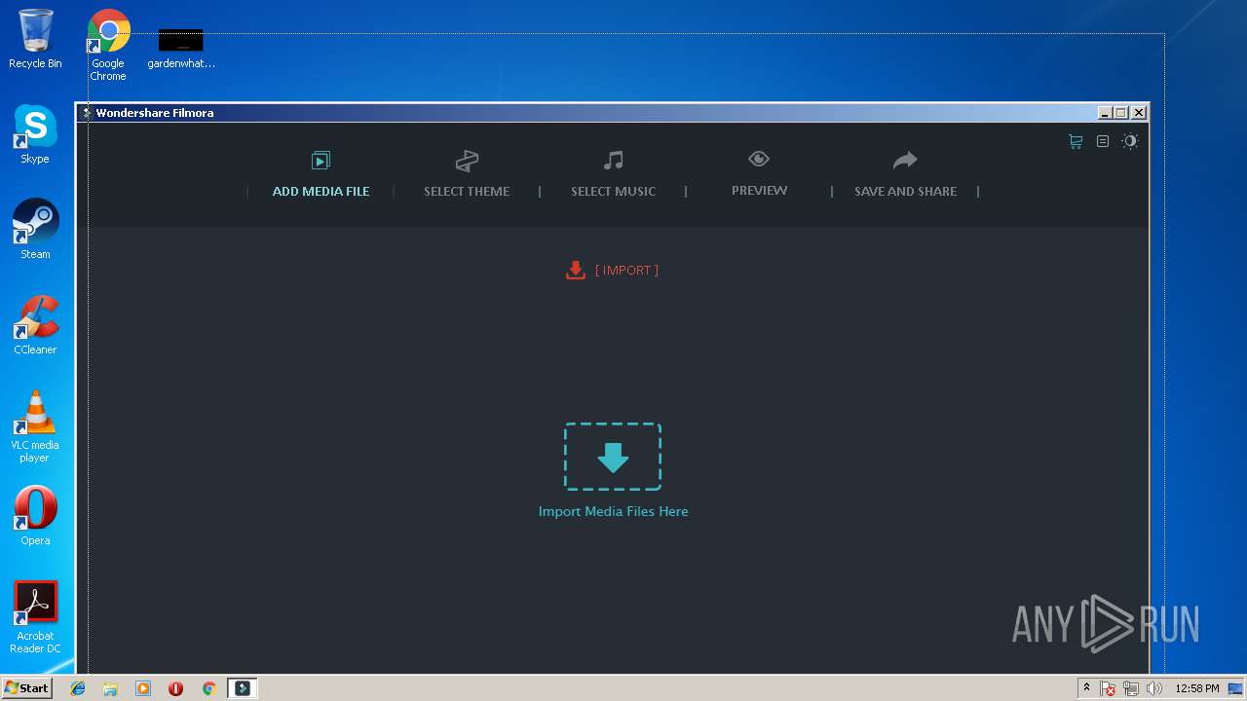Open the network tray icon

coord(1131,688)
